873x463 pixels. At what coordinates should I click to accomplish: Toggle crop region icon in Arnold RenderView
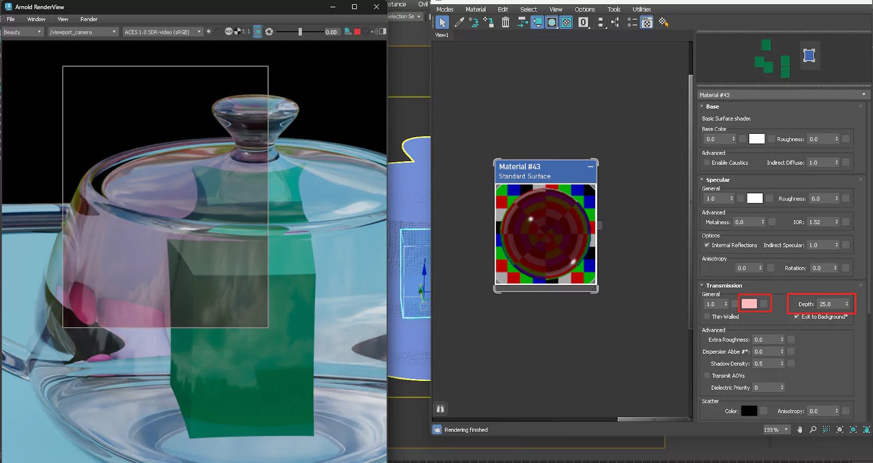coord(258,32)
